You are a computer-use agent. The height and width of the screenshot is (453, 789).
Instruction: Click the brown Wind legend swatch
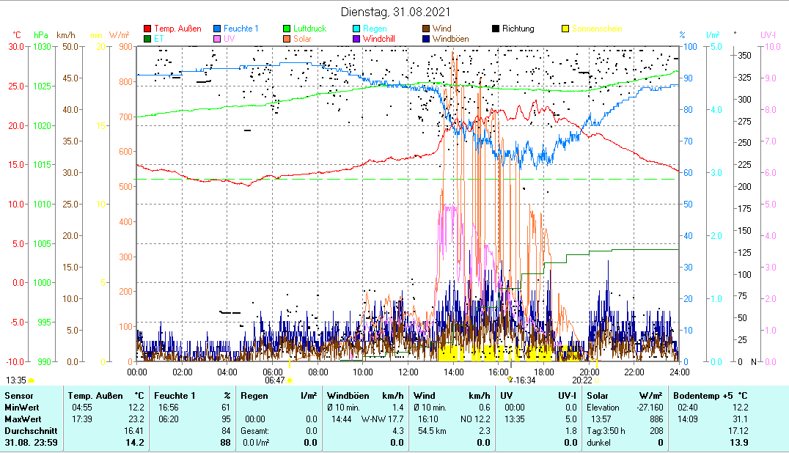(426, 29)
